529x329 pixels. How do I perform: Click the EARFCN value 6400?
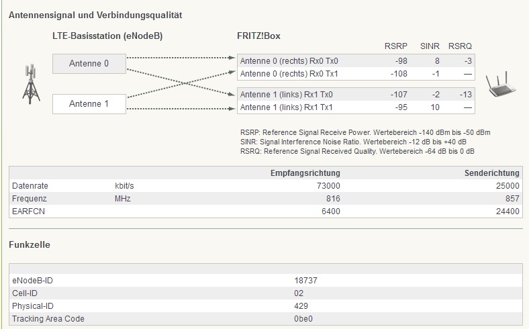[330, 211]
